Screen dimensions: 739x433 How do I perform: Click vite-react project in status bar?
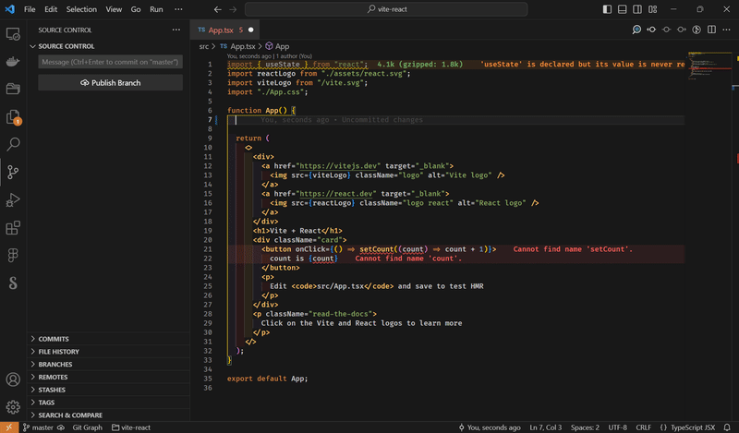[x=131, y=427]
